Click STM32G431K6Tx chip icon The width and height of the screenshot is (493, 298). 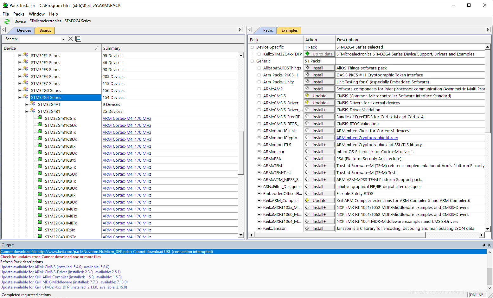[40, 166]
